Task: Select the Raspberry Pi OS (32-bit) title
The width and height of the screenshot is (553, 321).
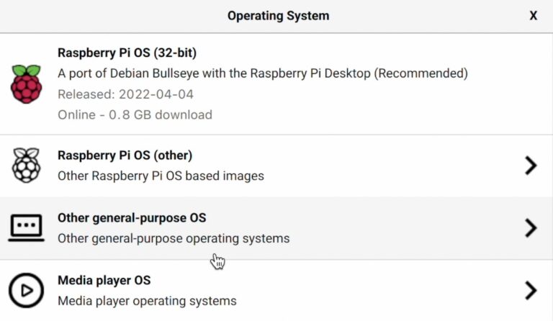Action: click(x=127, y=53)
